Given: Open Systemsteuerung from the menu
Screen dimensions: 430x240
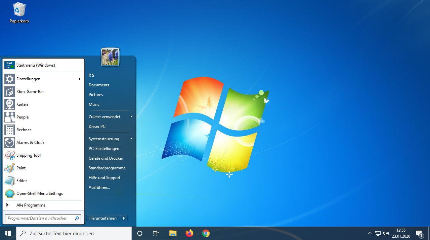Looking at the screenshot, I should point(103,139).
